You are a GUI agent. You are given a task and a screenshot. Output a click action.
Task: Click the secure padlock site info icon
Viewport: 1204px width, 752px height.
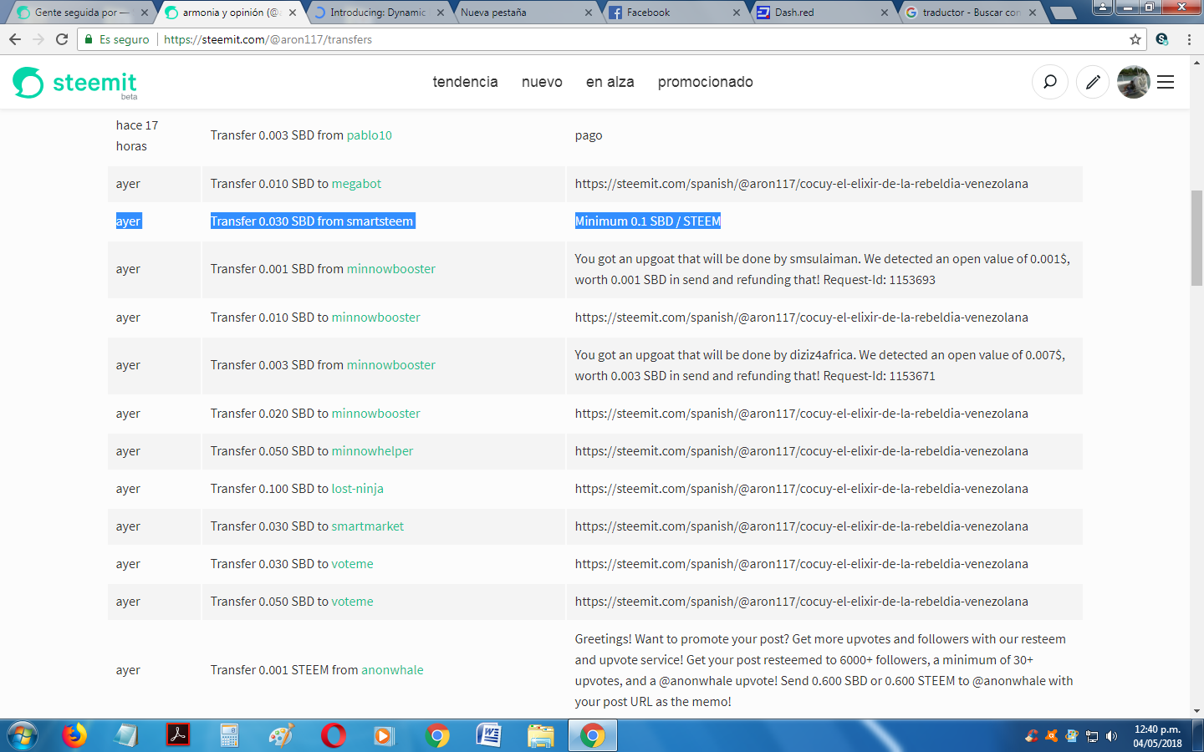[89, 39]
